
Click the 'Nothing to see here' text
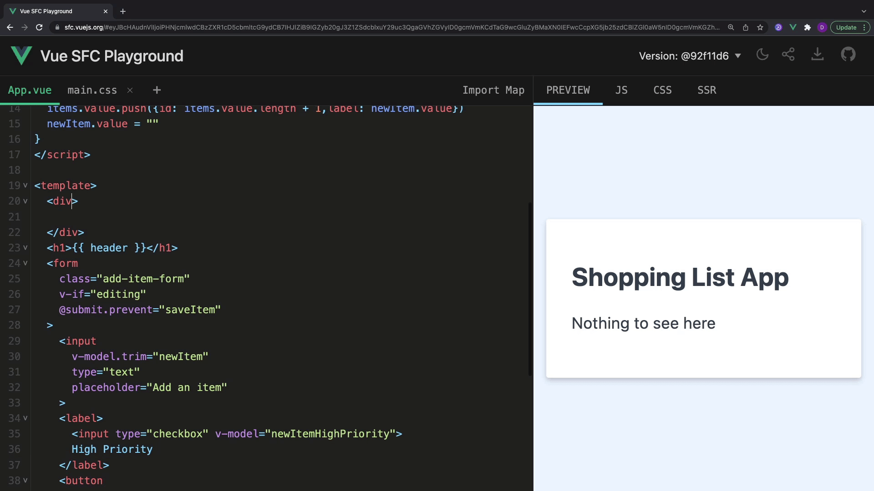643,323
